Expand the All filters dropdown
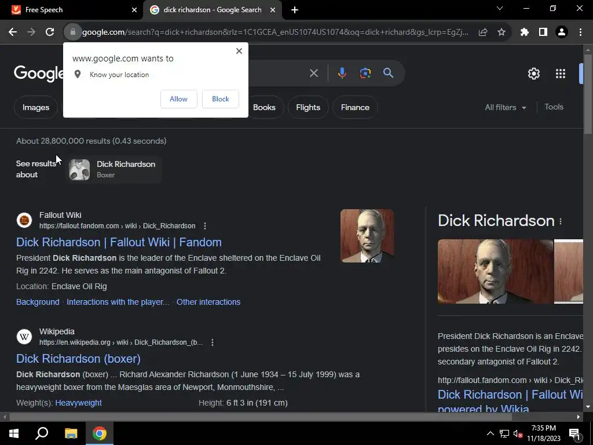This screenshot has width=593, height=445. pos(505,107)
